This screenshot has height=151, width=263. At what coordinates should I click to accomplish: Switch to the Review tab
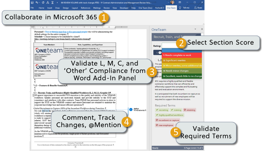click(x=106, y=8)
